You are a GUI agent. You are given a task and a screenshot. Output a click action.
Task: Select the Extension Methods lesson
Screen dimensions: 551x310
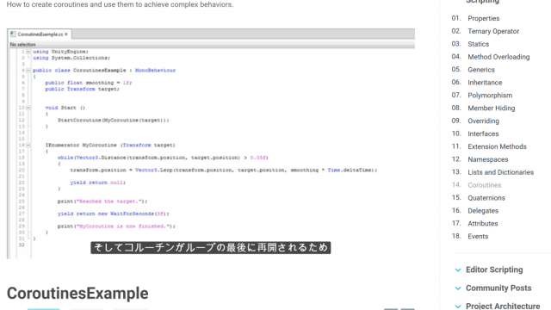pyautogui.click(x=497, y=146)
